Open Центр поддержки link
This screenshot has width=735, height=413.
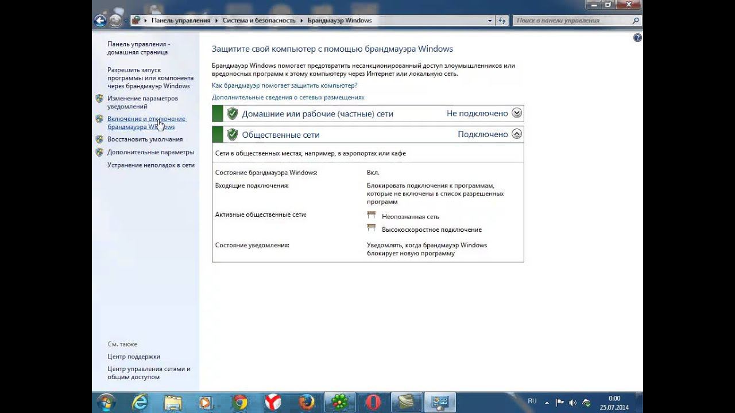click(134, 357)
